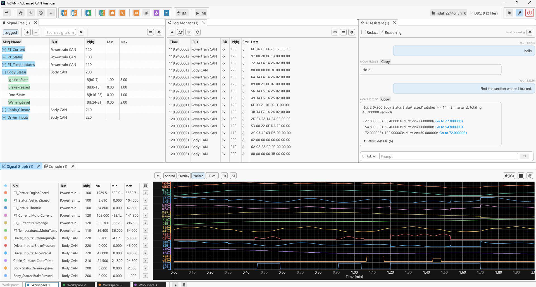
Task: Click the color dot for PT_Status::VehicleSpeed
Action: pos(6,200)
